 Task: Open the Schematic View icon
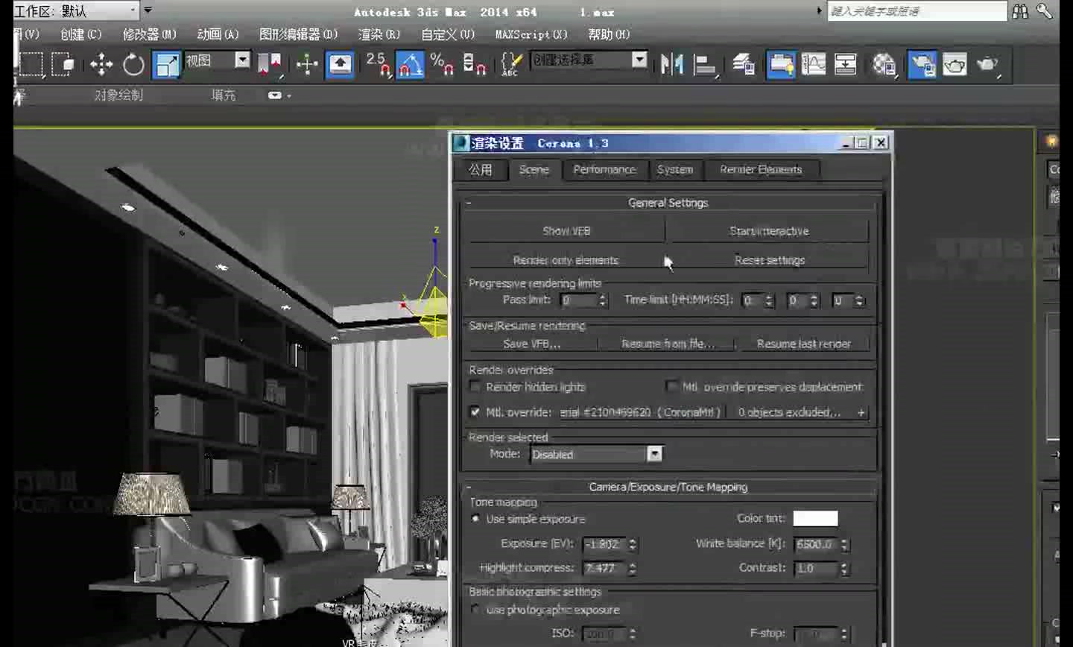(x=846, y=64)
